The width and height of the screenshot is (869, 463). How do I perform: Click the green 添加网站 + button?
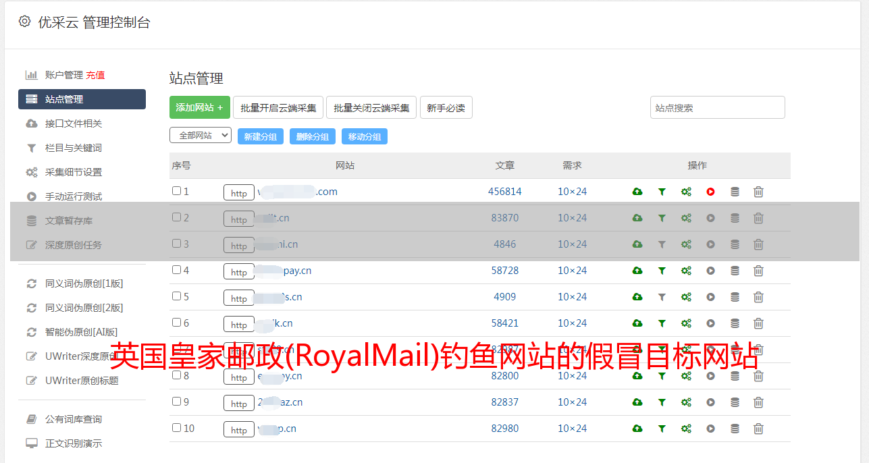pyautogui.click(x=200, y=107)
